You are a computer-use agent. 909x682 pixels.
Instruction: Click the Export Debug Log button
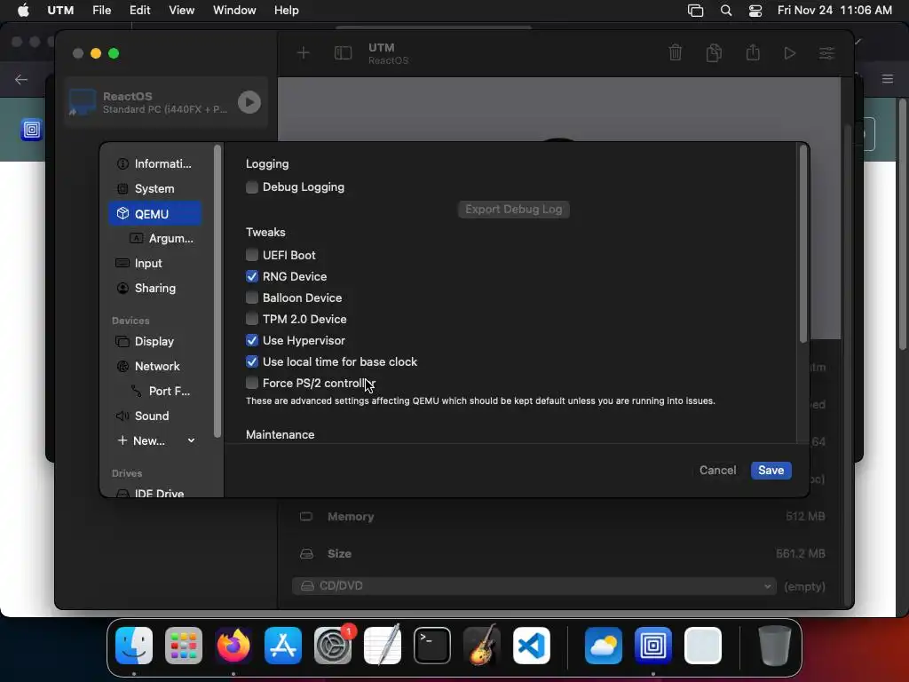[514, 210]
